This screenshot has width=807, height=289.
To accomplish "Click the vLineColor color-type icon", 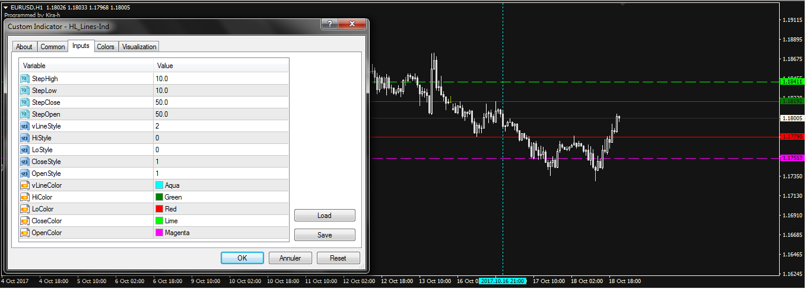I will [24, 185].
